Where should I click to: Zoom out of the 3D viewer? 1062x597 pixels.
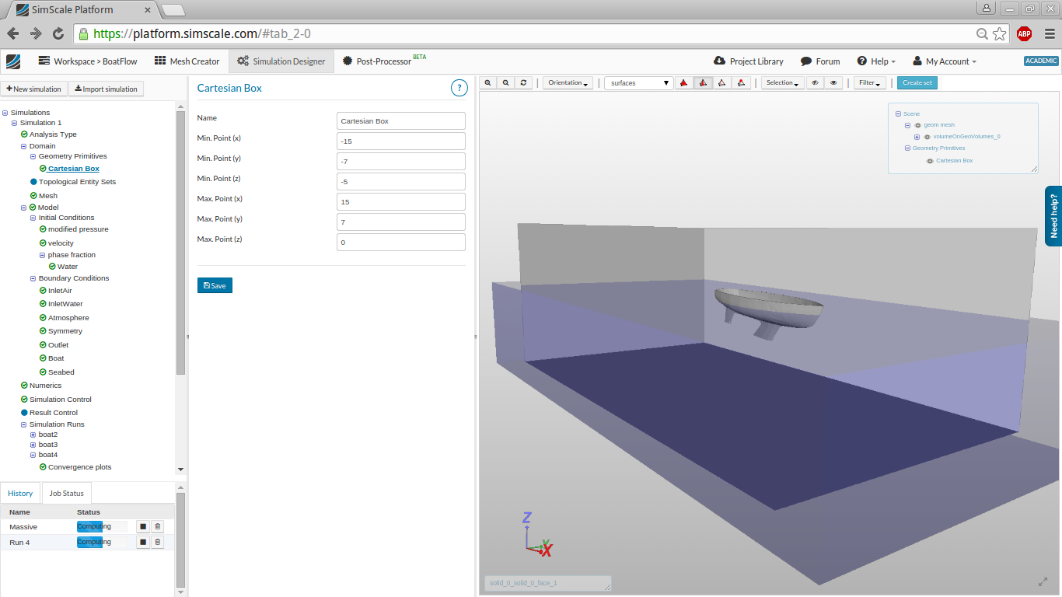(506, 83)
